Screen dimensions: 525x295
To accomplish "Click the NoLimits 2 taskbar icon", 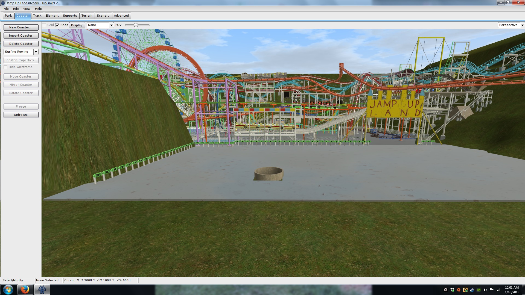I will pyautogui.click(x=42, y=290).
